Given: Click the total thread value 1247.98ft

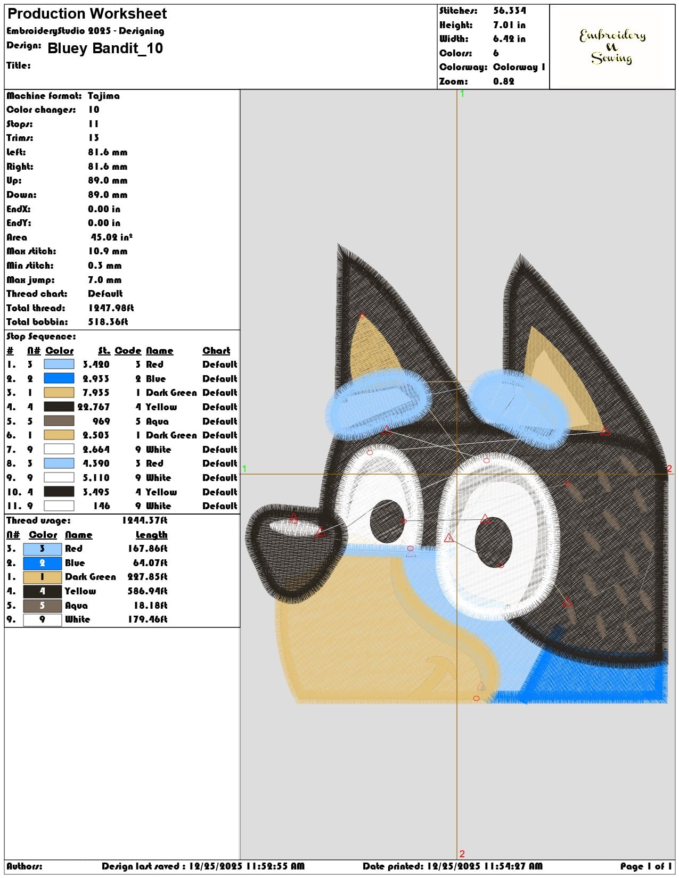Looking at the screenshot, I should coord(111,308).
